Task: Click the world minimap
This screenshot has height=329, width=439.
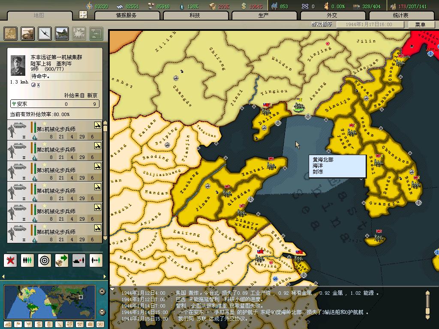Action: pyautogui.click(x=49, y=301)
